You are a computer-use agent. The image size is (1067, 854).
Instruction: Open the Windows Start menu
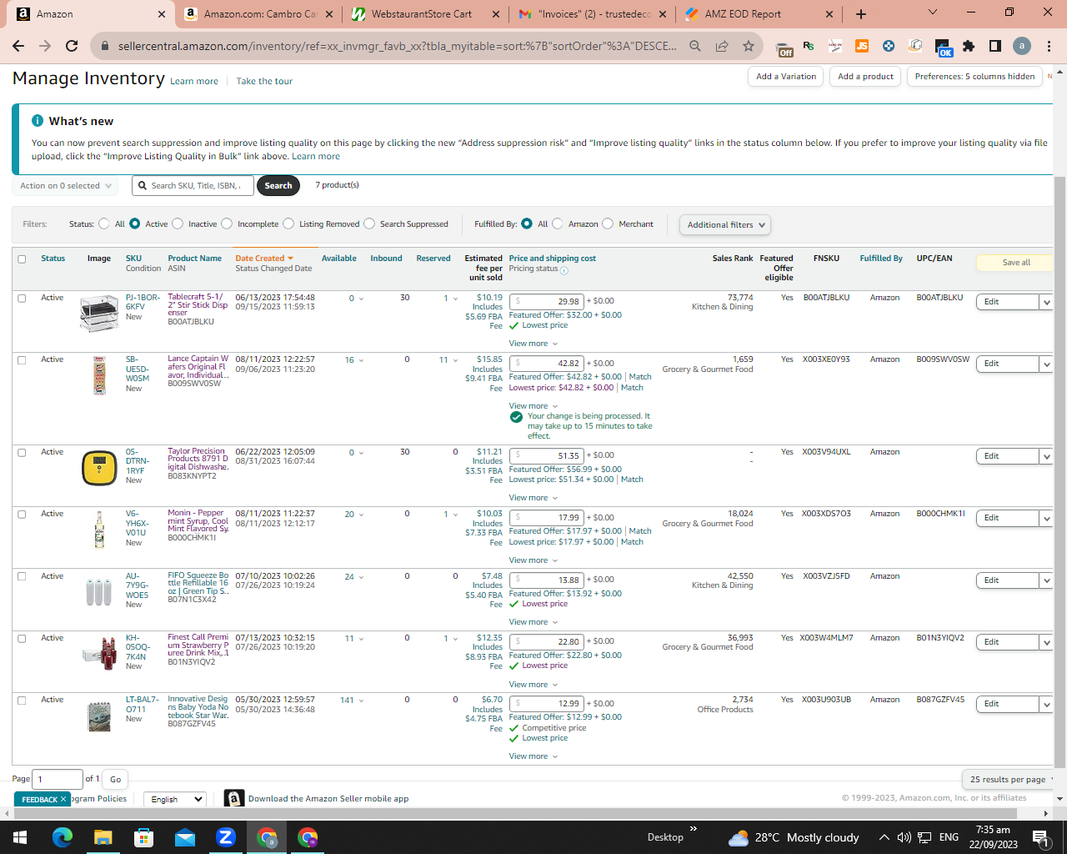coord(20,837)
